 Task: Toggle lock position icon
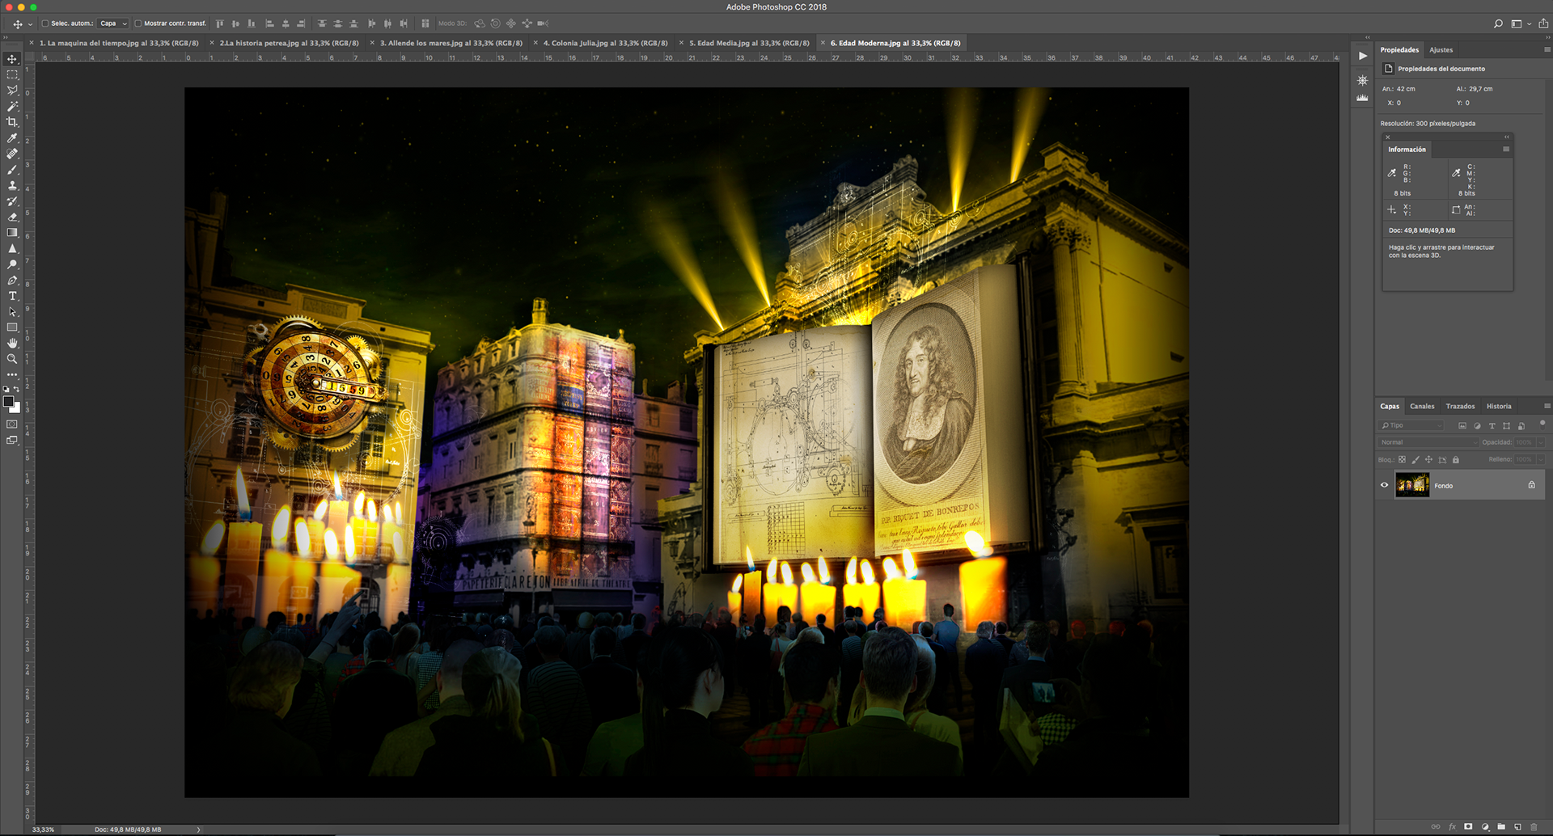coord(1428,459)
